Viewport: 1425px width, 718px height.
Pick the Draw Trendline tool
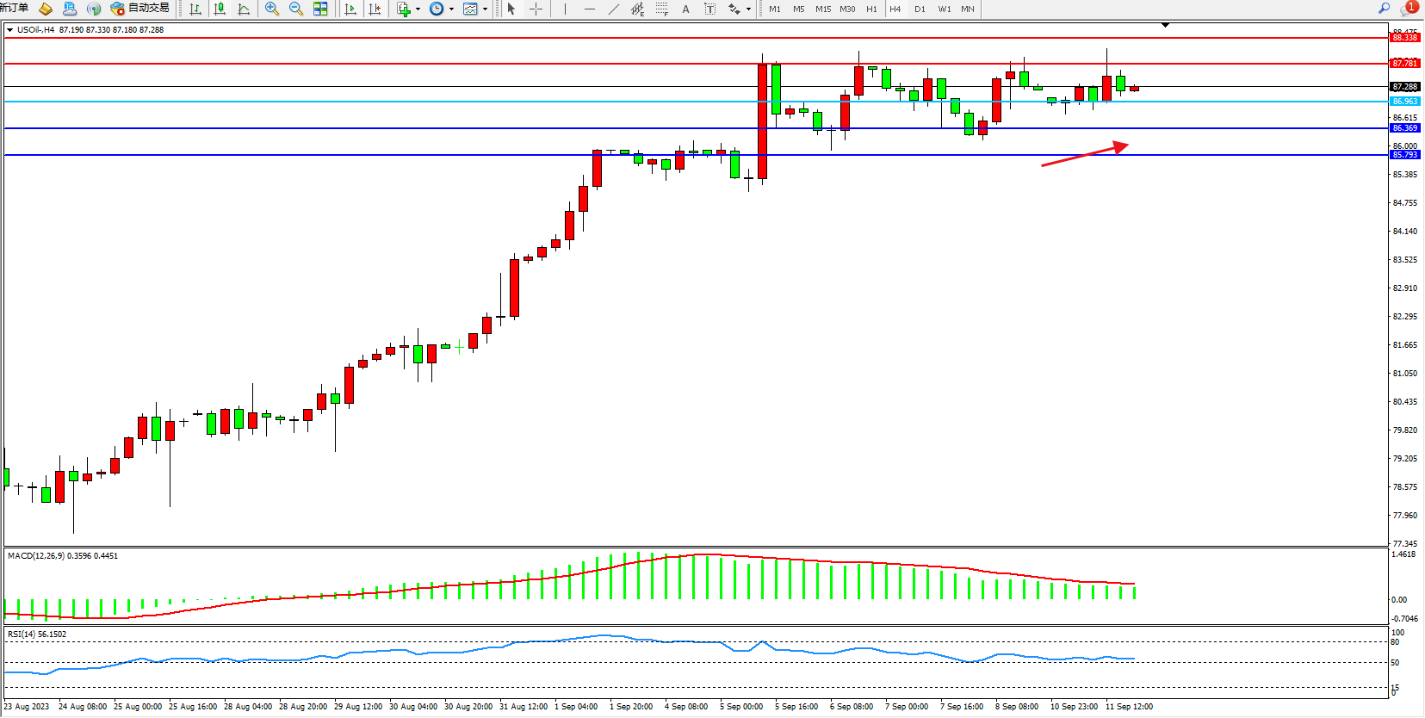tap(613, 9)
